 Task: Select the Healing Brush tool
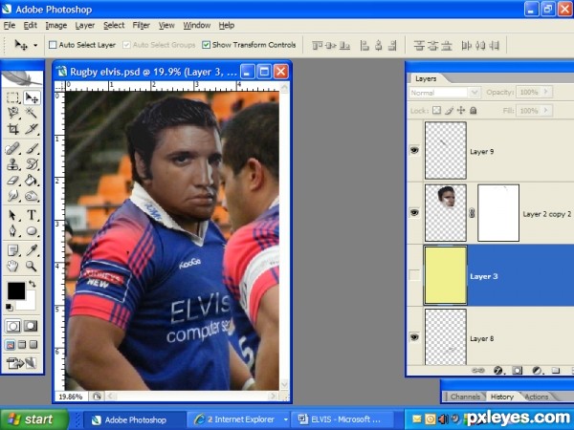click(12, 148)
